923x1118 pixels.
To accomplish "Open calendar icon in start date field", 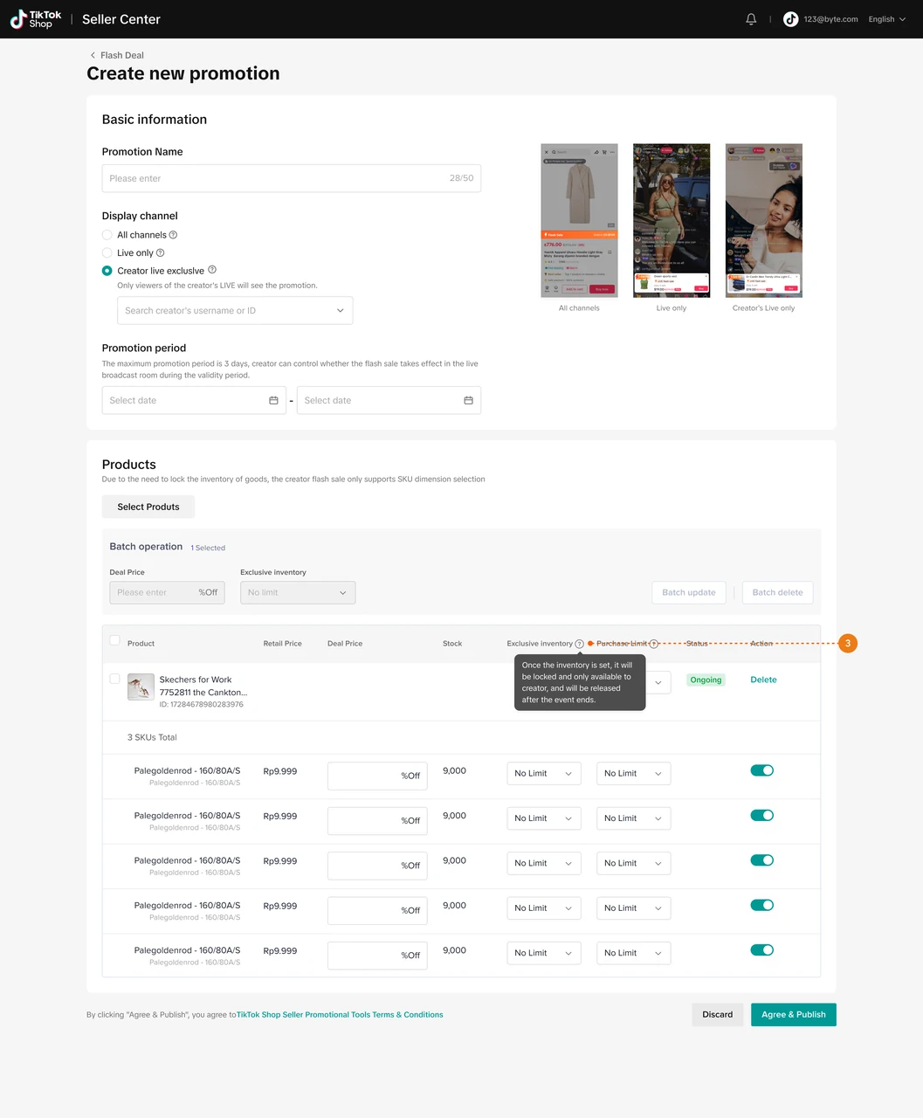I will 273,400.
